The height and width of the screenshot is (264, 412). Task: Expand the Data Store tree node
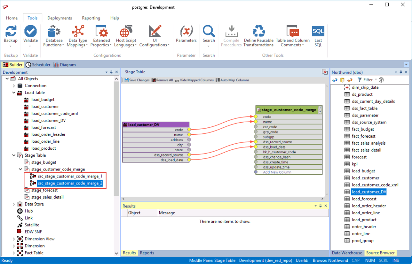(14, 204)
